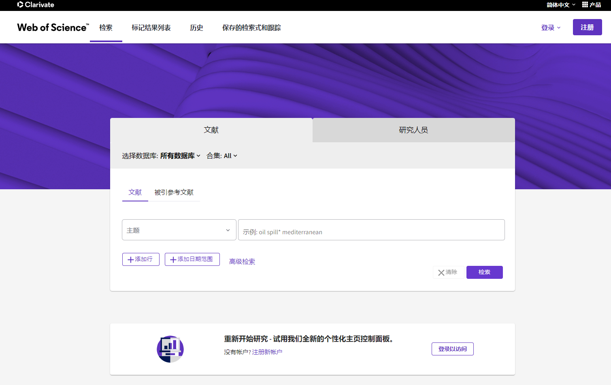The width and height of the screenshot is (611, 385).
Task: Open the 主题 search field dropdown
Action: point(179,230)
